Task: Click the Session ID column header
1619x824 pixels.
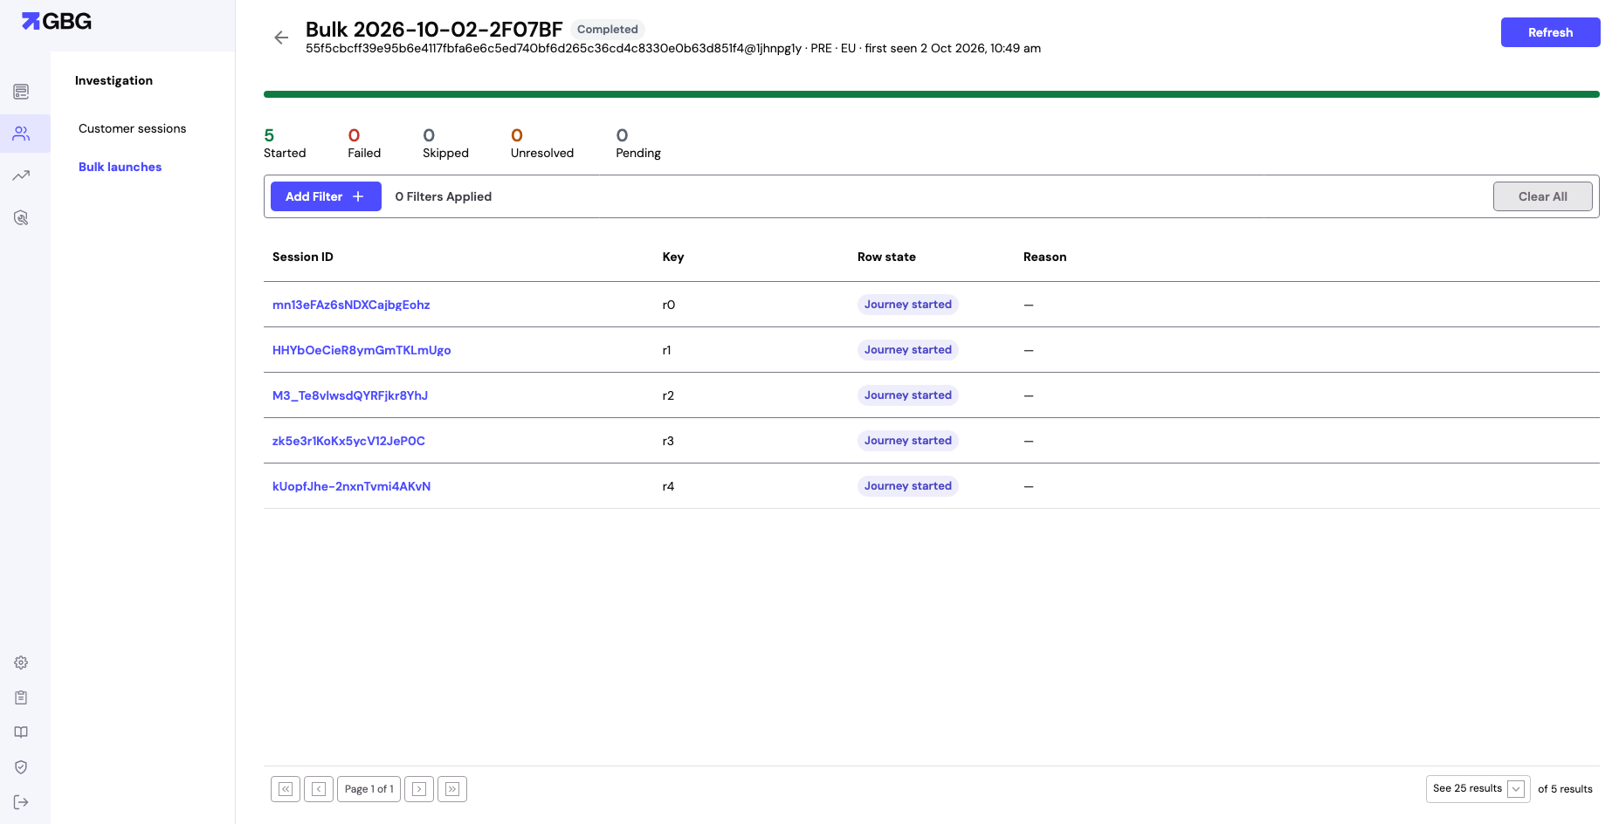Action: pyautogui.click(x=303, y=257)
